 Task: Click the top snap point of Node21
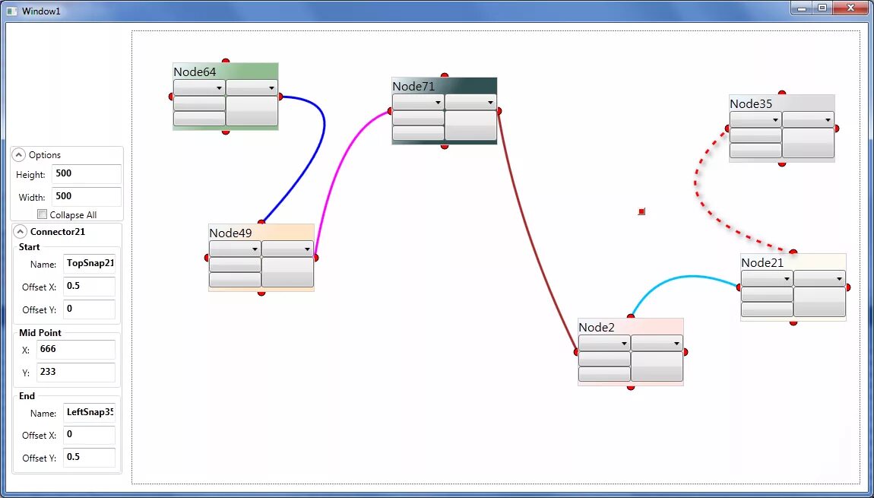(x=793, y=252)
